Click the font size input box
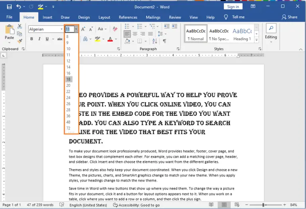This screenshot has height=209, width=306. 70,29
